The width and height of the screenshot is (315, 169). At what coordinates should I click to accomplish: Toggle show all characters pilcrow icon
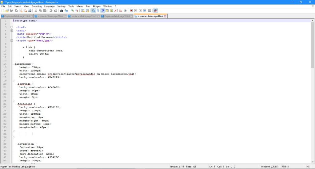[x=98, y=11]
